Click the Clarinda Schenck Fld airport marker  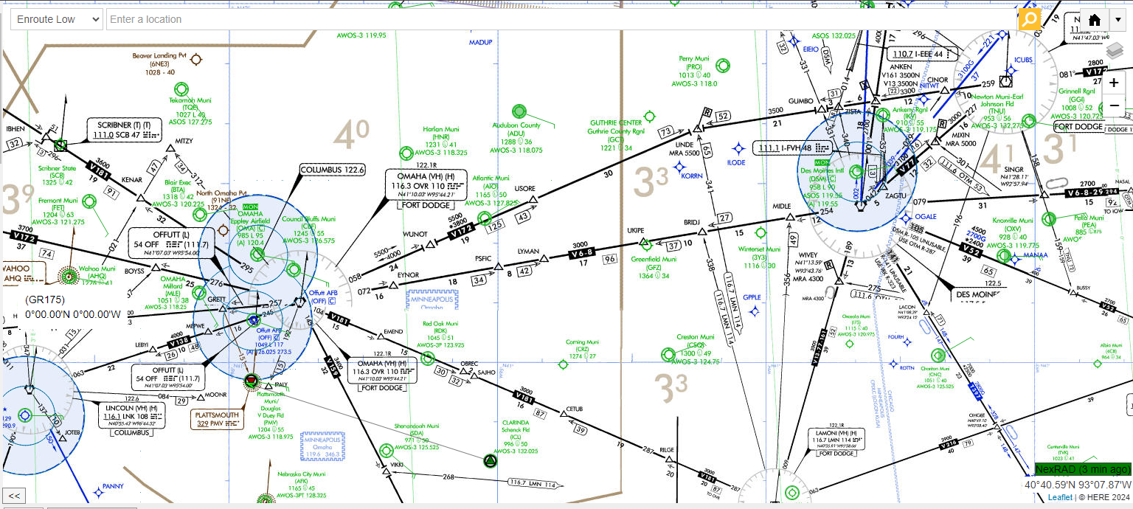[x=489, y=462]
